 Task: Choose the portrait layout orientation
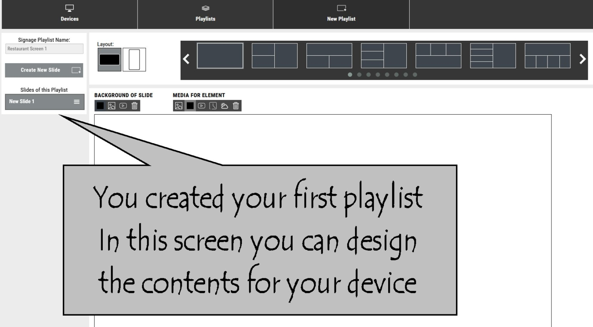point(134,60)
